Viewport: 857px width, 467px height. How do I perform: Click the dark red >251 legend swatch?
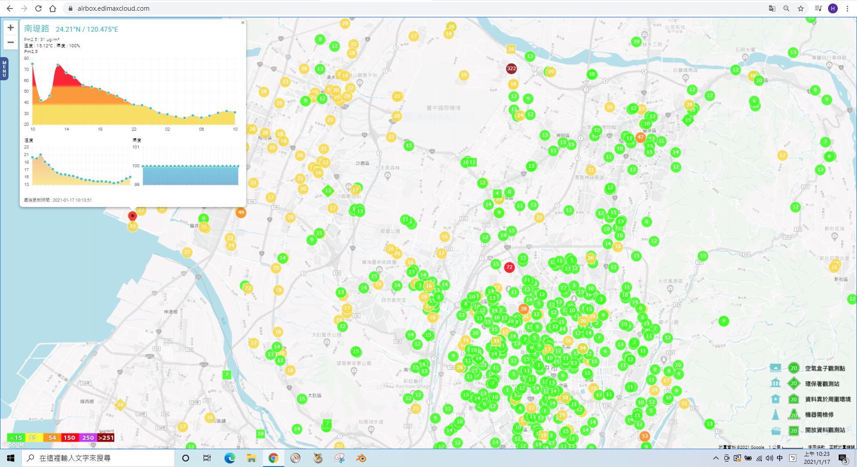106,438
